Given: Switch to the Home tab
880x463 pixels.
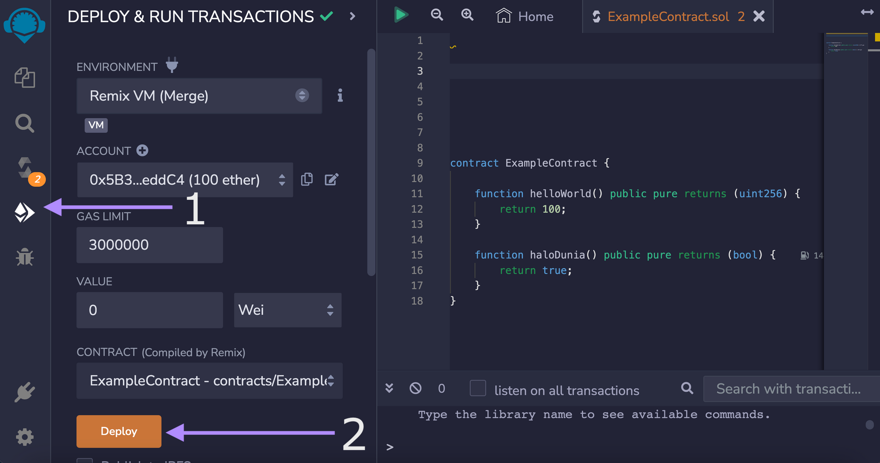Looking at the screenshot, I should click(525, 16).
